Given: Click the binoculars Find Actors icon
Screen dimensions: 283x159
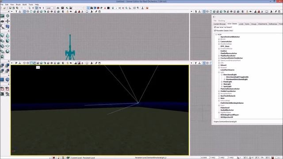Looking at the screenshot, I should (x=58, y=8).
